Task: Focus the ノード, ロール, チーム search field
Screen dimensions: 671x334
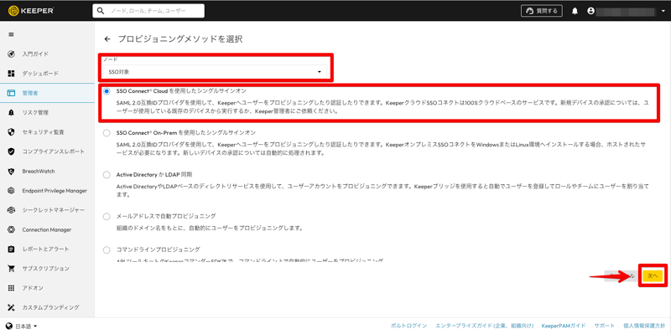Action: (x=148, y=11)
